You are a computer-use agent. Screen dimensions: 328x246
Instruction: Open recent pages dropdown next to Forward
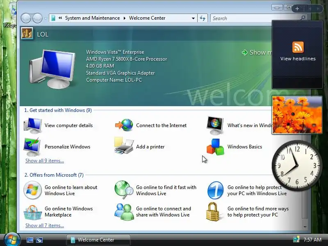pos(46,18)
